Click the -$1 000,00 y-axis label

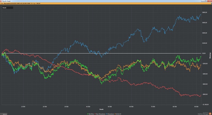click(x=205, y=104)
